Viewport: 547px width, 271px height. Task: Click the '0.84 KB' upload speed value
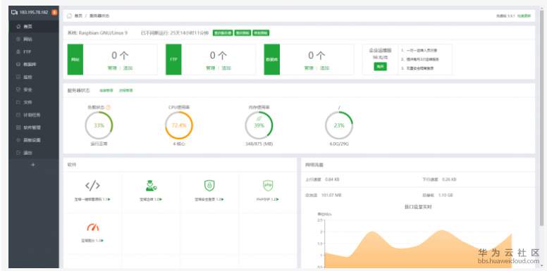click(x=332, y=179)
